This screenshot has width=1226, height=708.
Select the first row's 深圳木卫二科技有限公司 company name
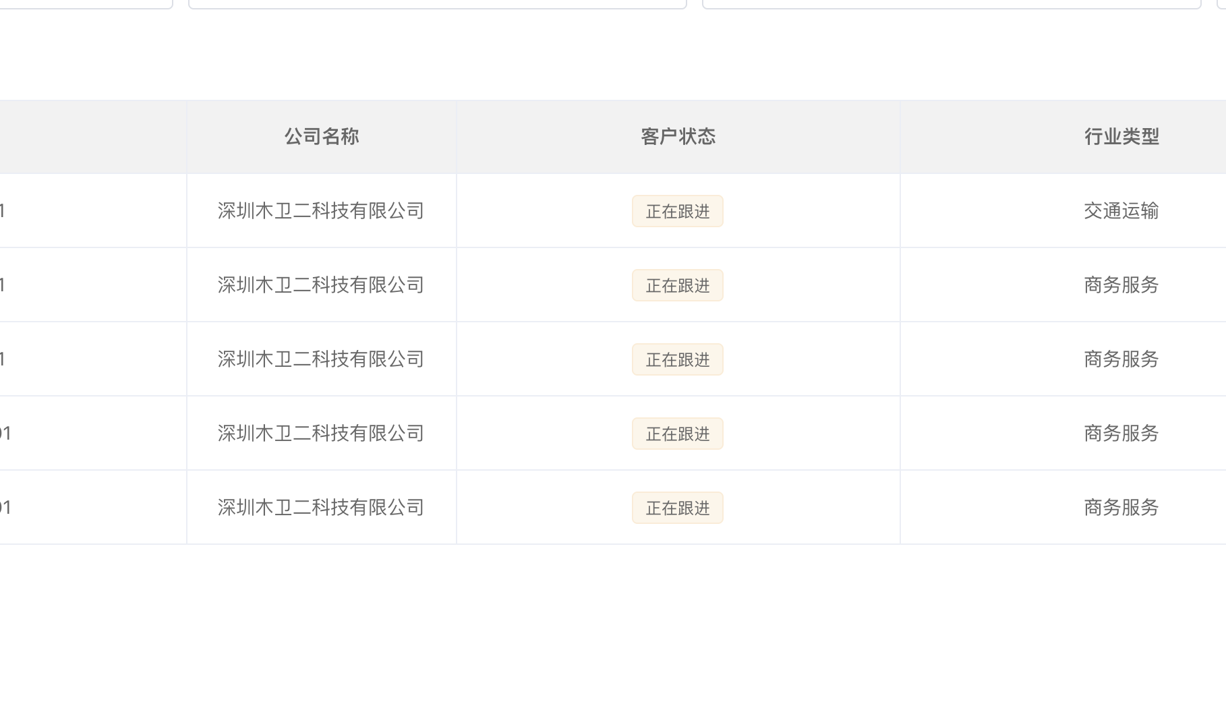[x=321, y=211]
